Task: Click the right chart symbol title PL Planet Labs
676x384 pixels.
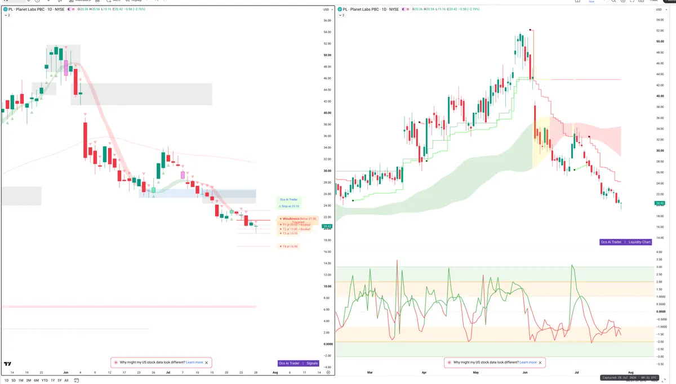Action: click(x=370, y=10)
